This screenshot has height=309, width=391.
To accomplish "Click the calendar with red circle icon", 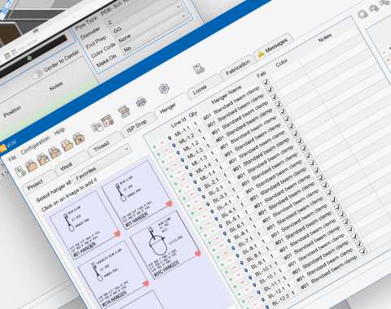I will pos(108,120).
